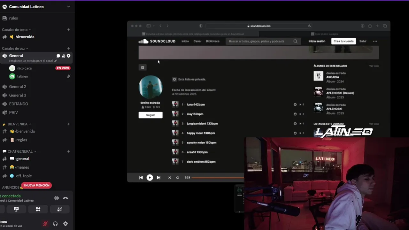Open the Discord soundboard button

60,209
